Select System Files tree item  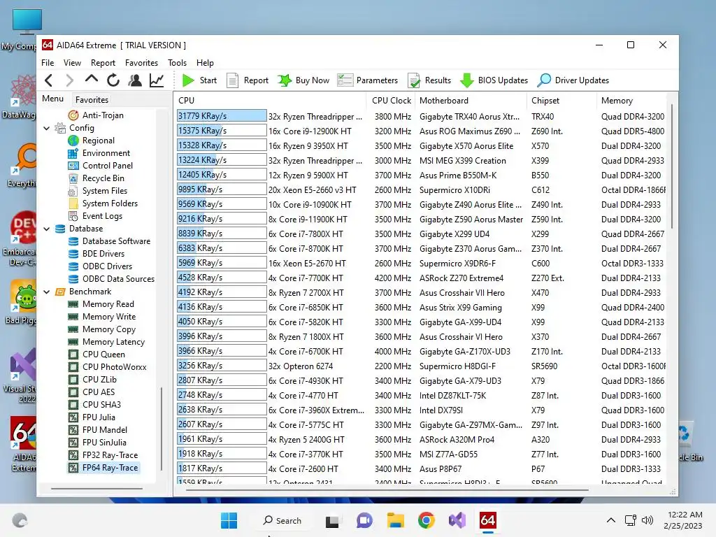coord(98,191)
